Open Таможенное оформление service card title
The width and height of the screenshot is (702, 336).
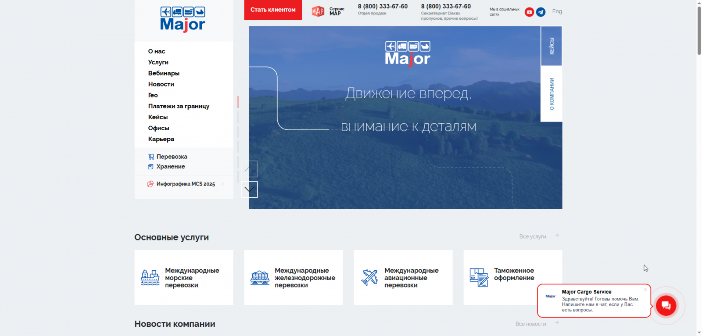pos(514,274)
